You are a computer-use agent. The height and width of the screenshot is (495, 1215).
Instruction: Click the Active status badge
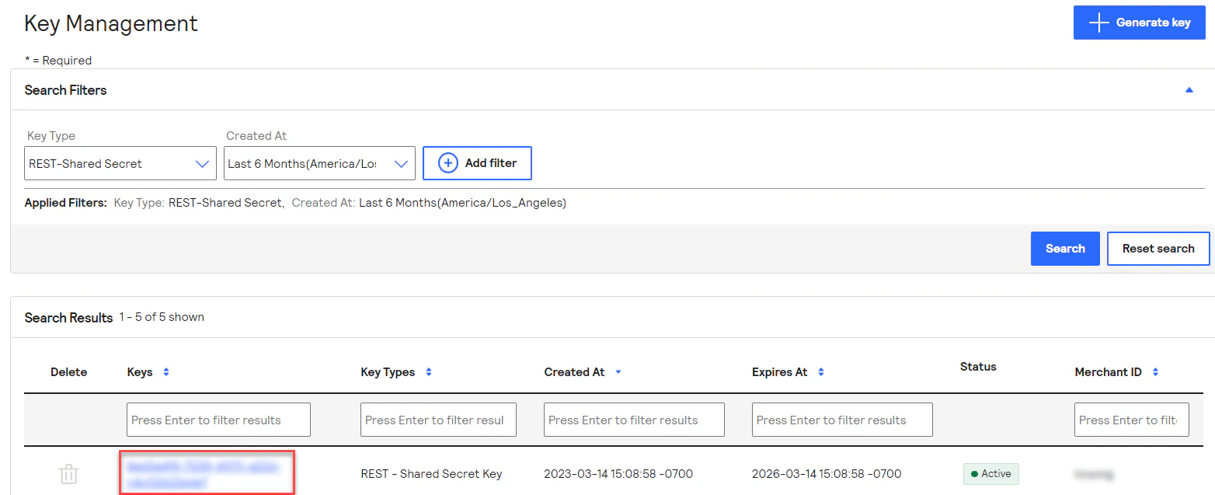990,474
